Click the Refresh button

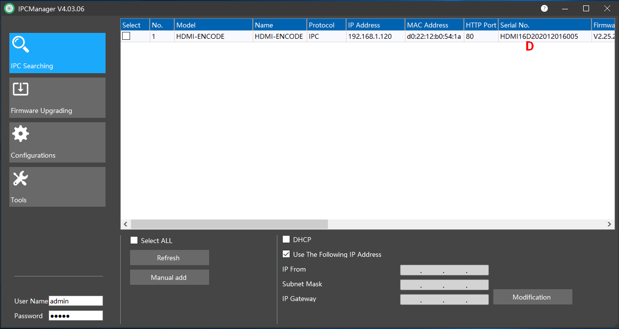point(169,258)
